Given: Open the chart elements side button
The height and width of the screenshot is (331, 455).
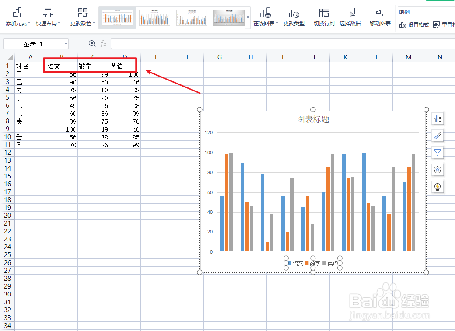Looking at the screenshot, I should (x=437, y=118).
